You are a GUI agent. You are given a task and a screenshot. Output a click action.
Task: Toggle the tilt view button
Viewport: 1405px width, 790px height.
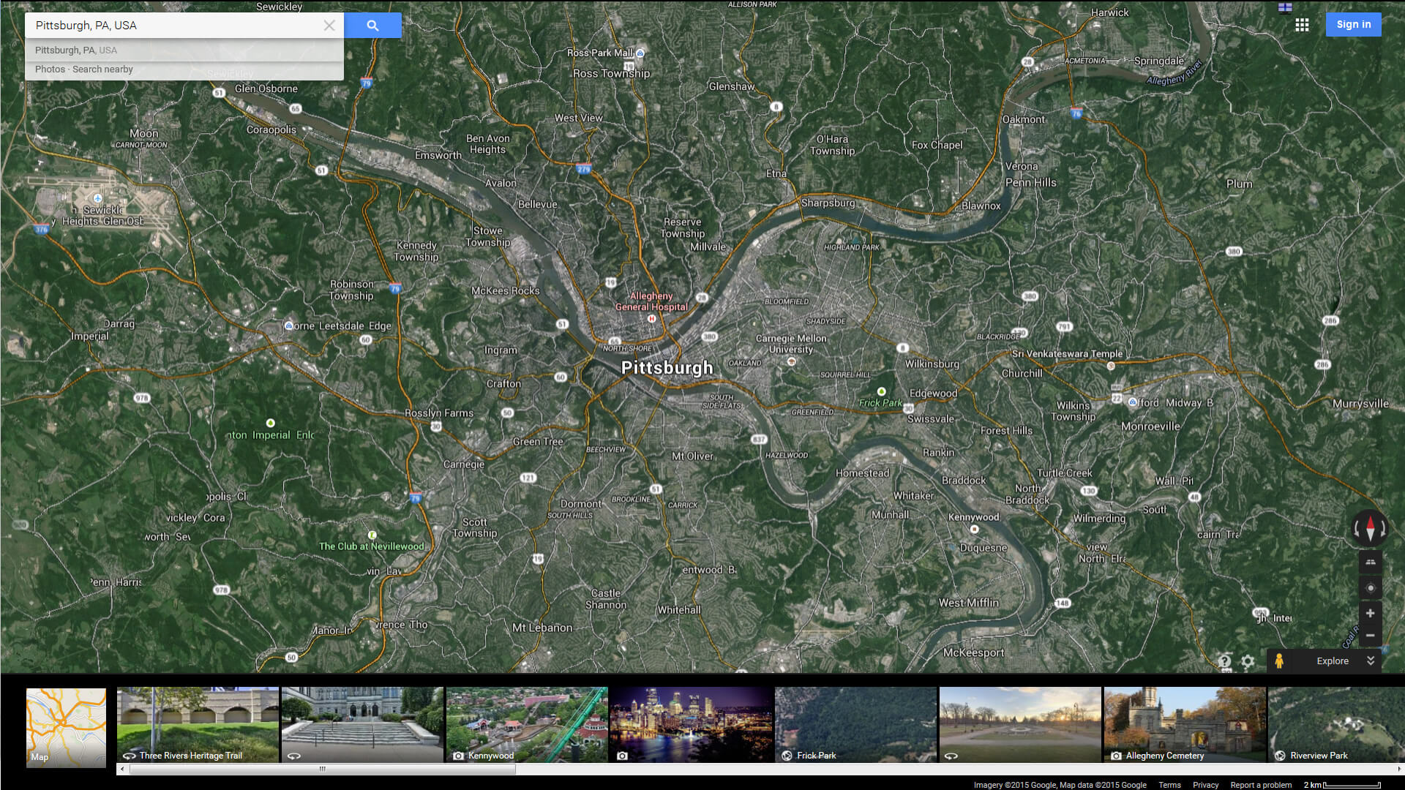[x=1371, y=563]
